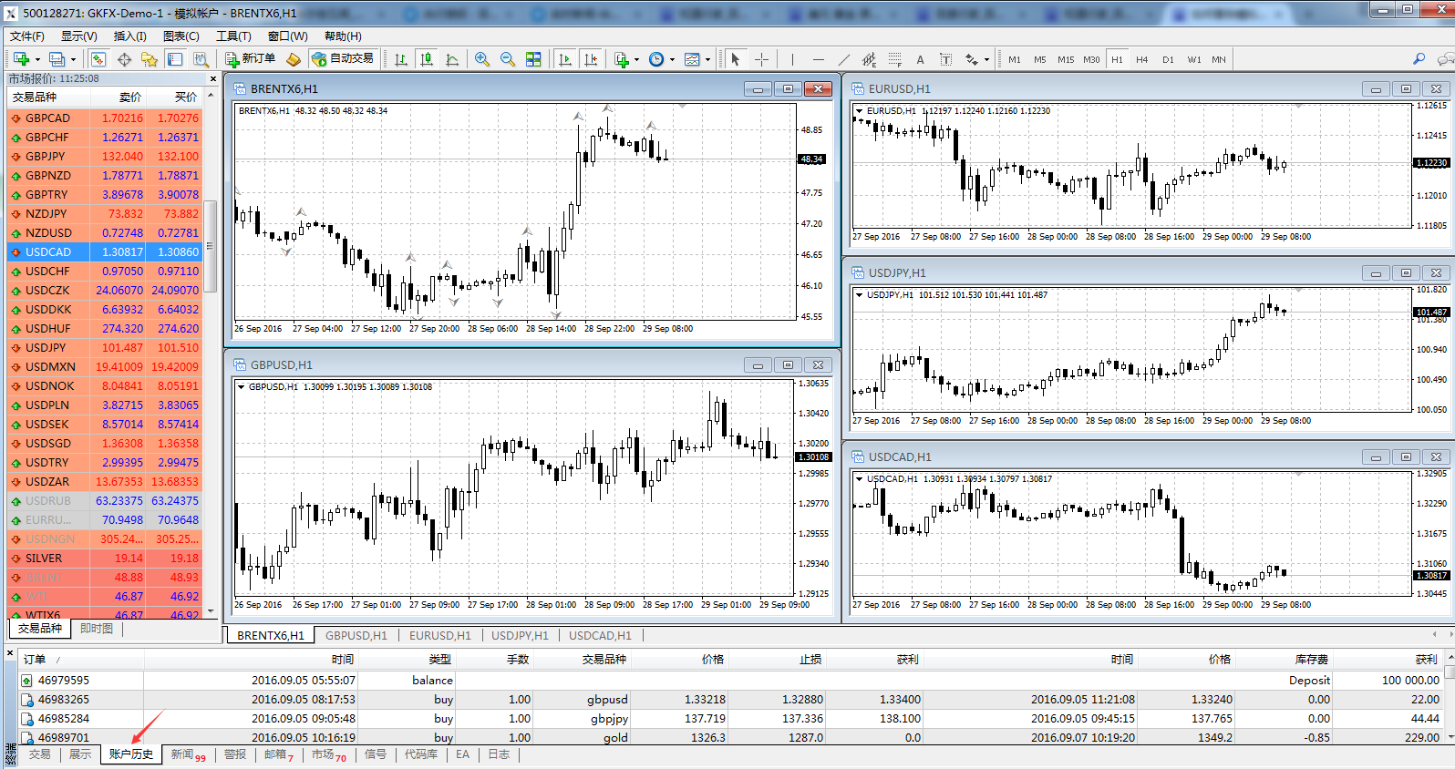Viewport: 1455px width, 769px height.
Task: Open the Profiles icon in the toolbar
Action: point(57,59)
